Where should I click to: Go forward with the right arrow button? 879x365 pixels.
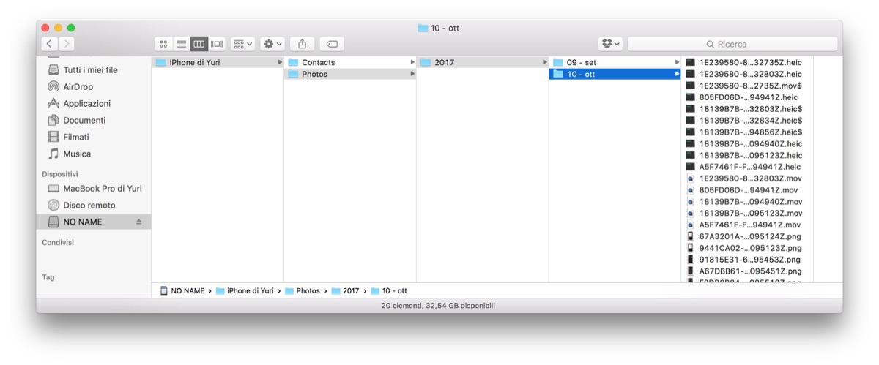(66, 44)
